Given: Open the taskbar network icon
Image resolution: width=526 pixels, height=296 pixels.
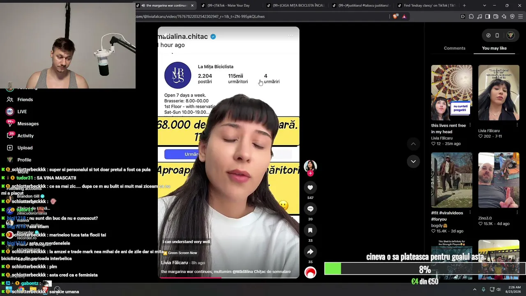Looking at the screenshot, I should point(491,289).
